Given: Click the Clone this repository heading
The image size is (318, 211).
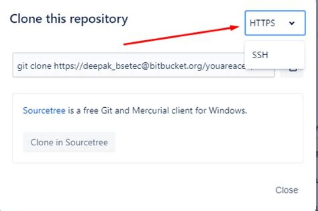Looking at the screenshot, I should point(69,19).
